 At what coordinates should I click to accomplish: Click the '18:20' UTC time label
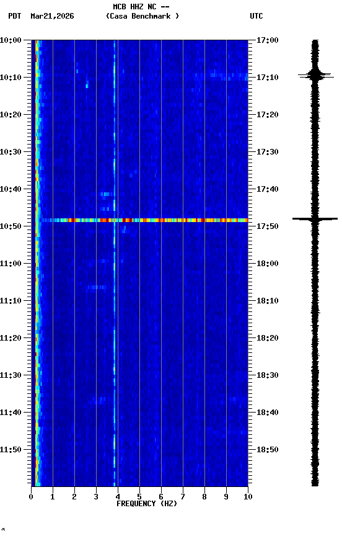tap(268, 339)
